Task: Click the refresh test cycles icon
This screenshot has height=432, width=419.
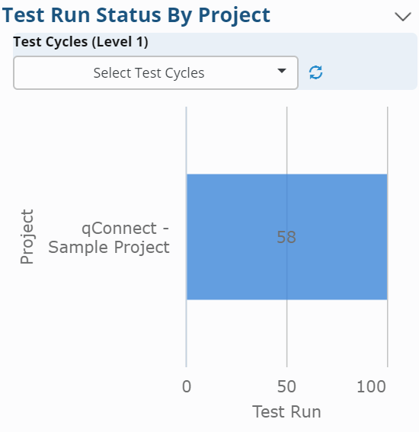Action: coord(315,72)
